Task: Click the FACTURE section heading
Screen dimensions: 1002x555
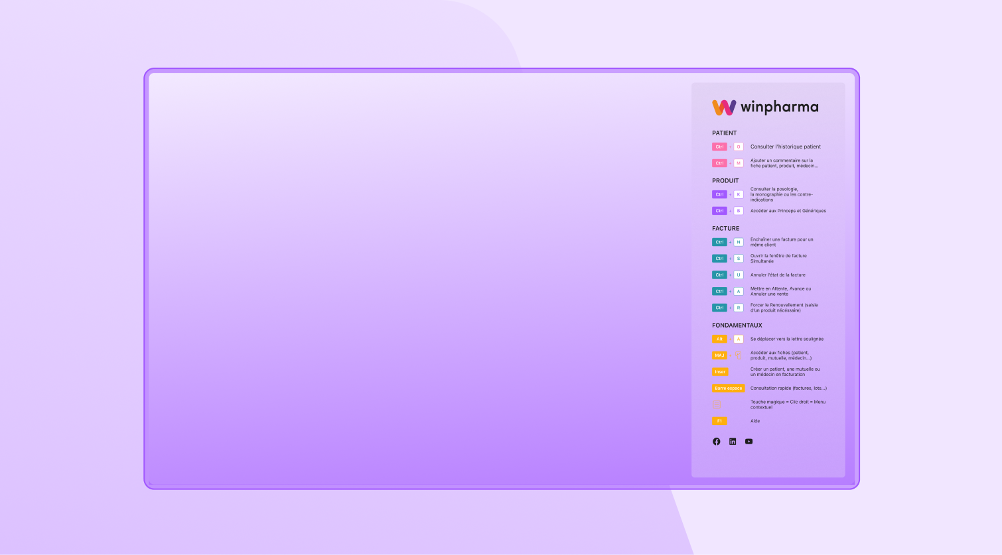Action: (725, 229)
